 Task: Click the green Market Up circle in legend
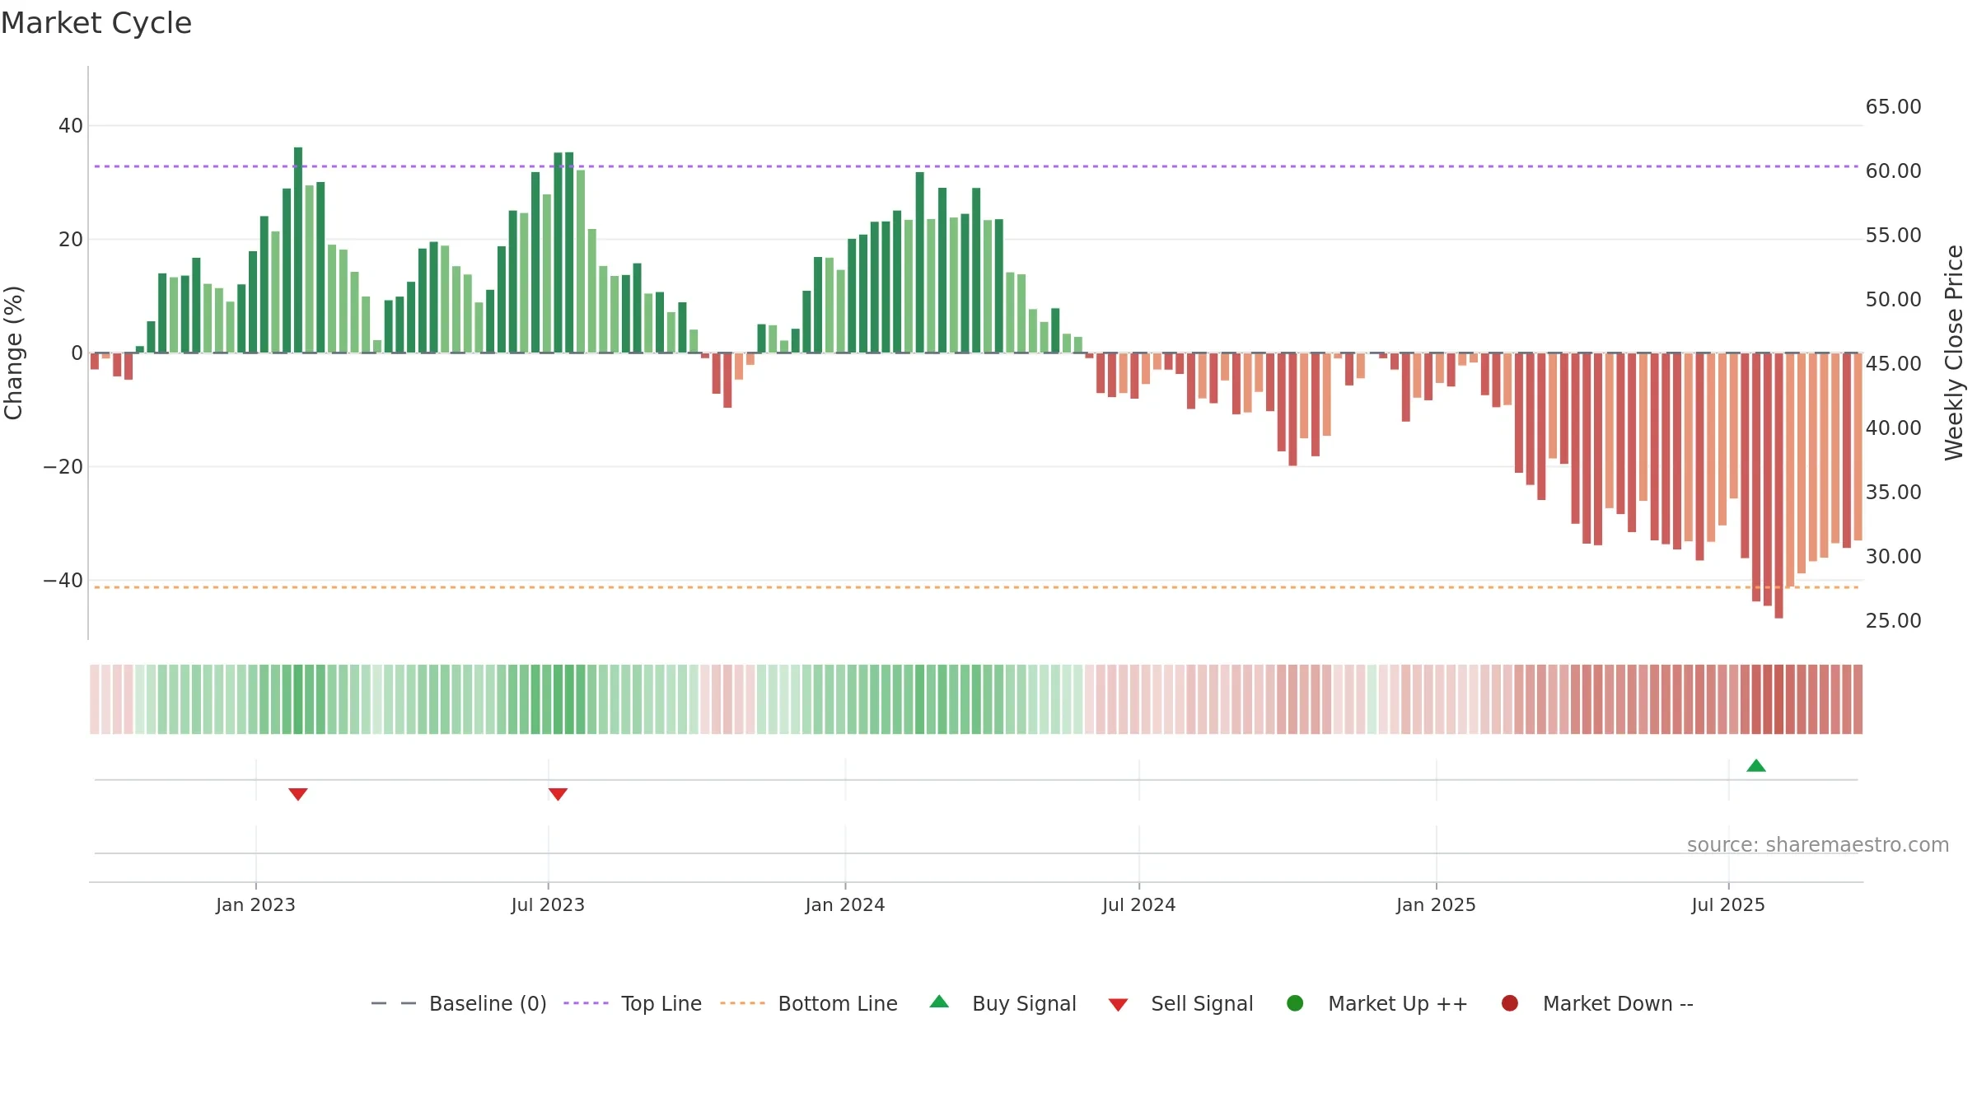pos(1295,1003)
